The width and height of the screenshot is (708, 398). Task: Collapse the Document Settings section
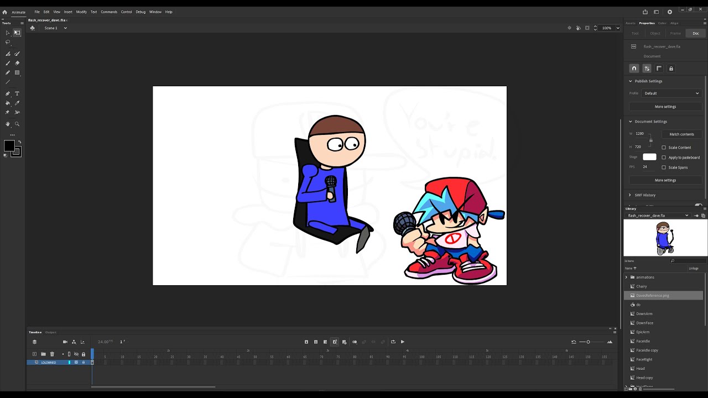[x=631, y=122]
